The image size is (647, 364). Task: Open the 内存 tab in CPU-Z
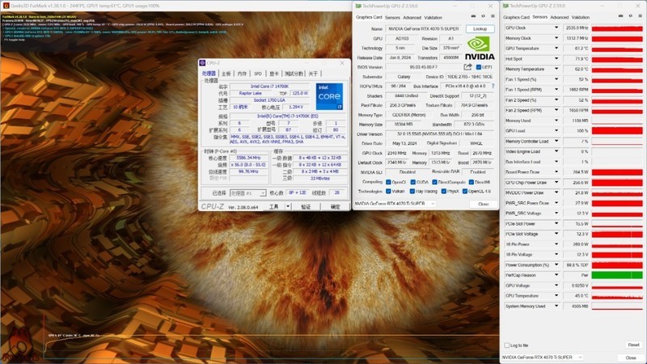click(x=242, y=74)
